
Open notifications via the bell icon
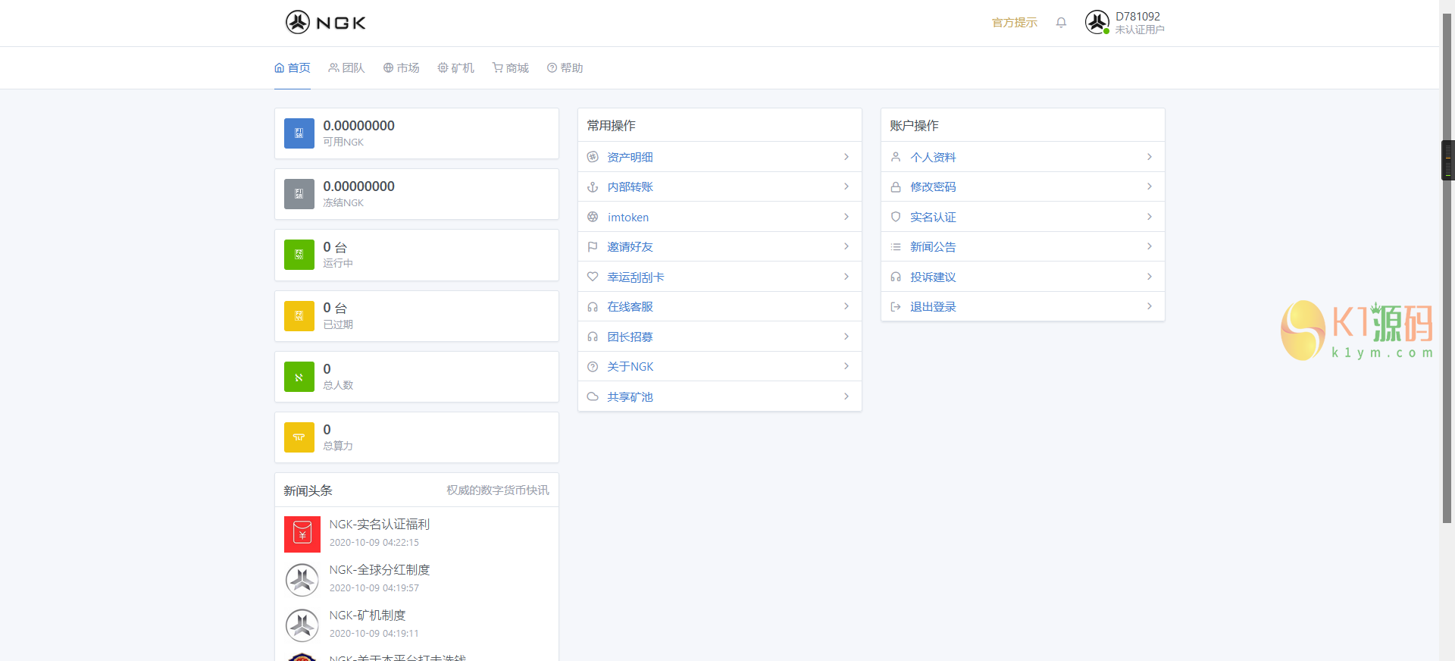[x=1061, y=23]
